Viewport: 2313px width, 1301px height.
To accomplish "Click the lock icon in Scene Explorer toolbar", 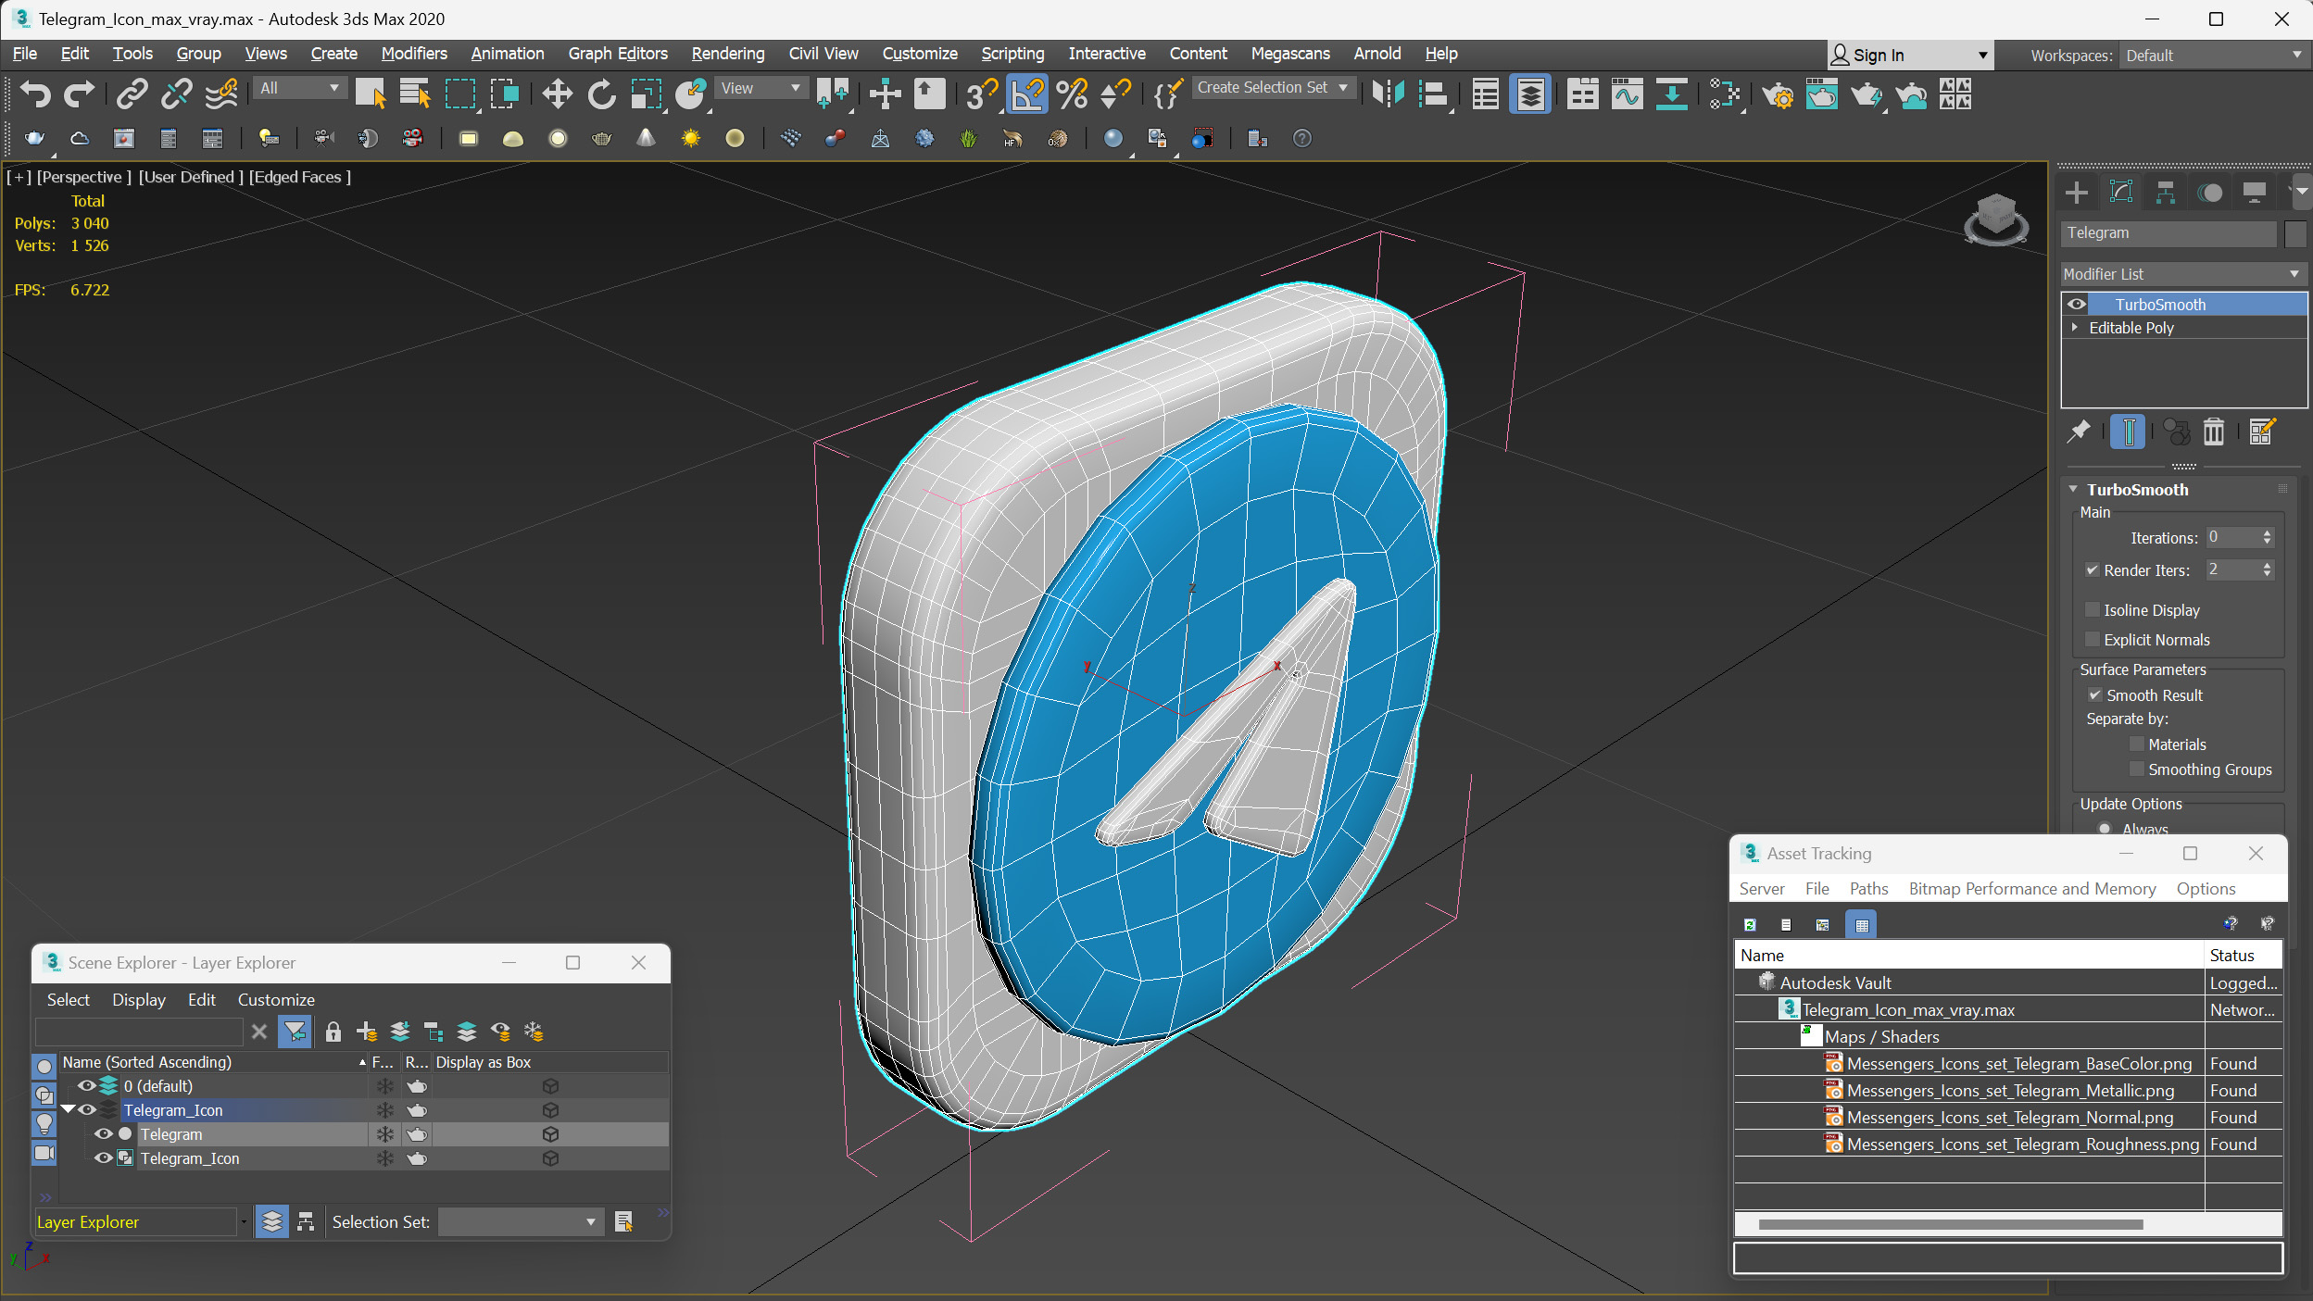I will point(333,1032).
